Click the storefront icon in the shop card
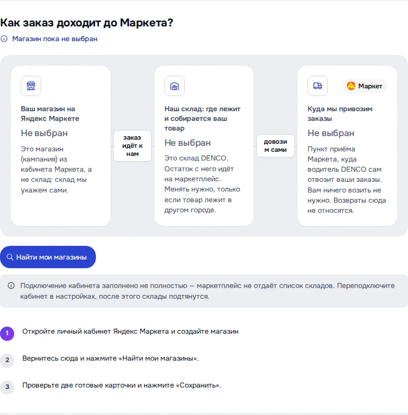 coord(31,86)
